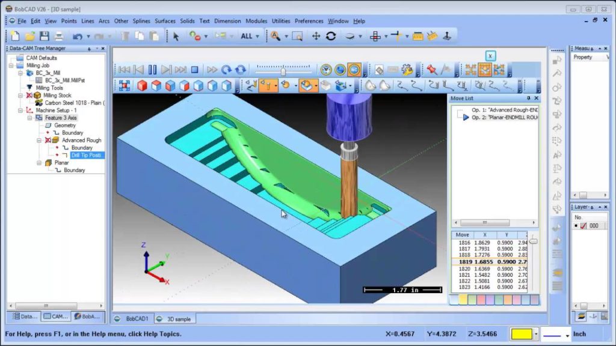Click the X column header in the move table
The height and width of the screenshot is (346, 616).
click(485, 235)
